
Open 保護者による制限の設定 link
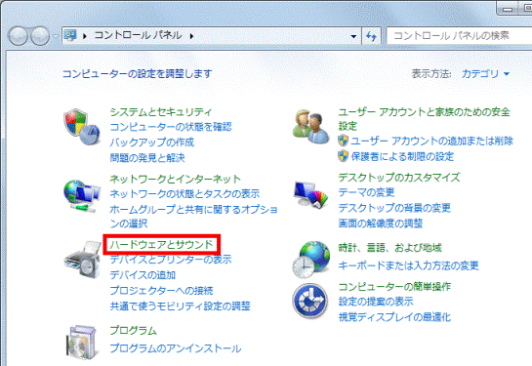pyautogui.click(x=402, y=156)
